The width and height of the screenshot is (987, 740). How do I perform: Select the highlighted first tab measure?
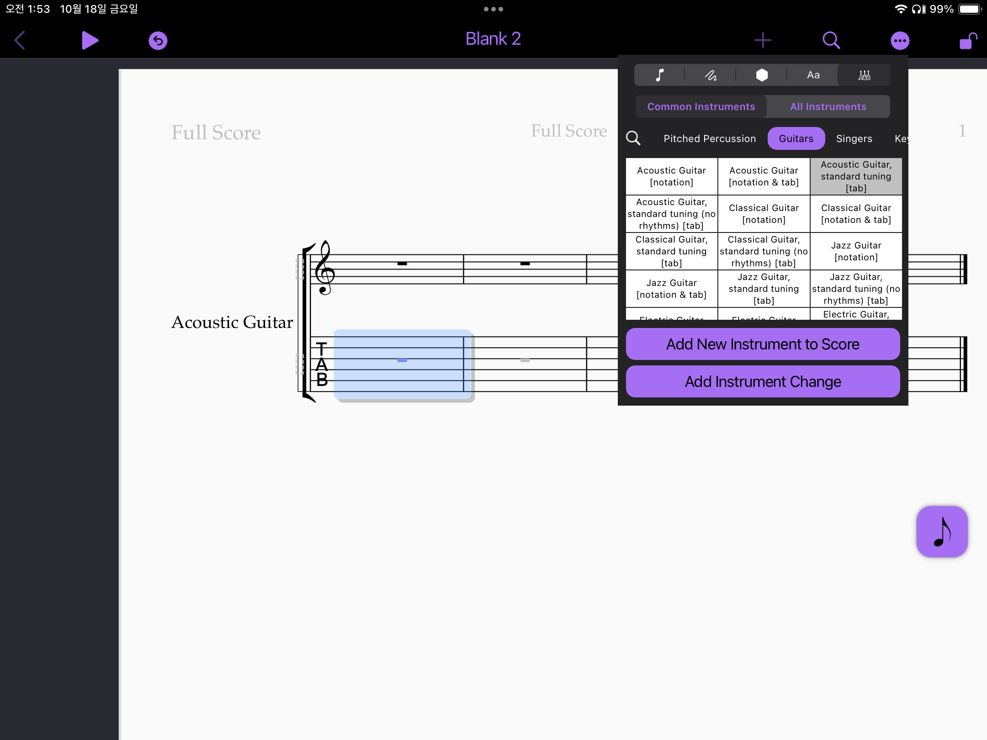[x=402, y=364]
